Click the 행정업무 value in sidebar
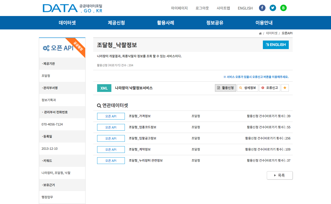331x204 pixels. (x=47, y=197)
